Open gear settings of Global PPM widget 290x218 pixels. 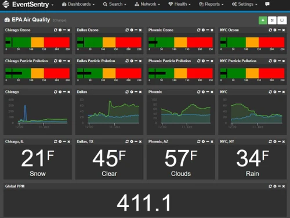[275, 186]
